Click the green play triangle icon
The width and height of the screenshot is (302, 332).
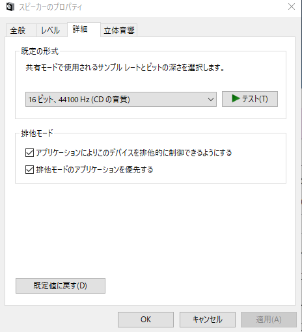tap(236, 98)
